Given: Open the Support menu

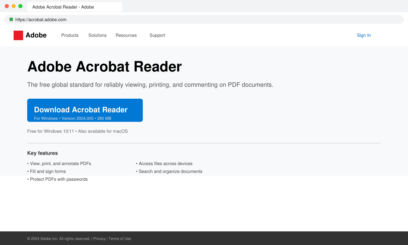Looking at the screenshot, I should pos(157,35).
